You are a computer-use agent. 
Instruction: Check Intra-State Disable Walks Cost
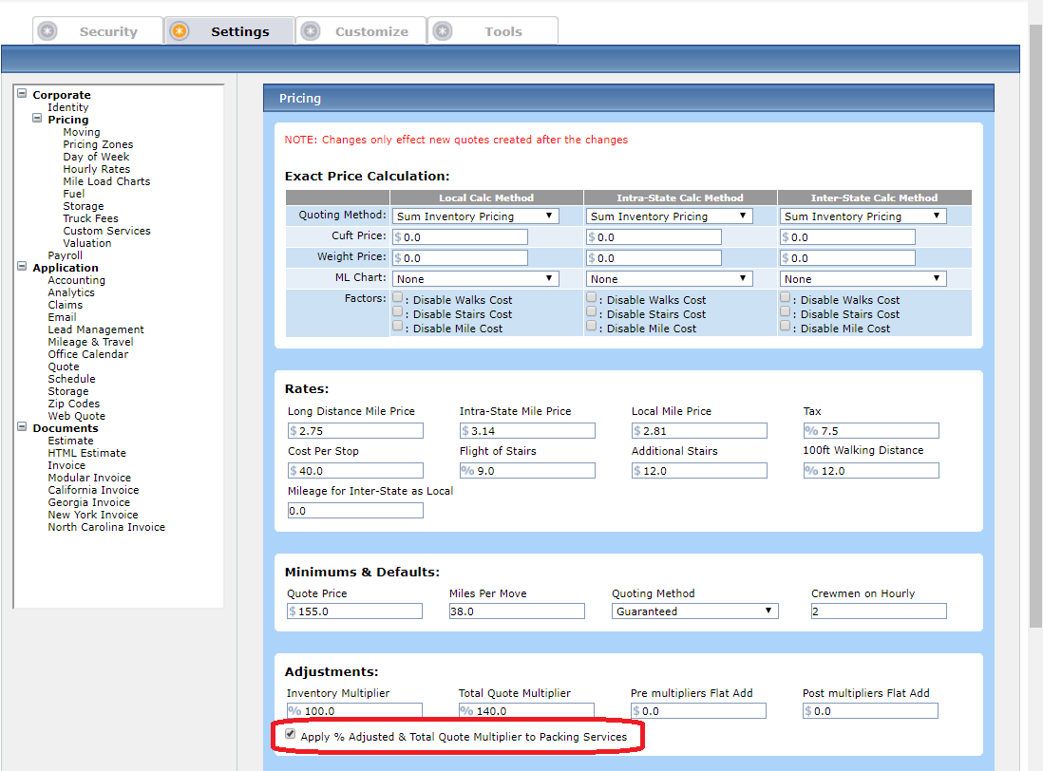coord(592,297)
